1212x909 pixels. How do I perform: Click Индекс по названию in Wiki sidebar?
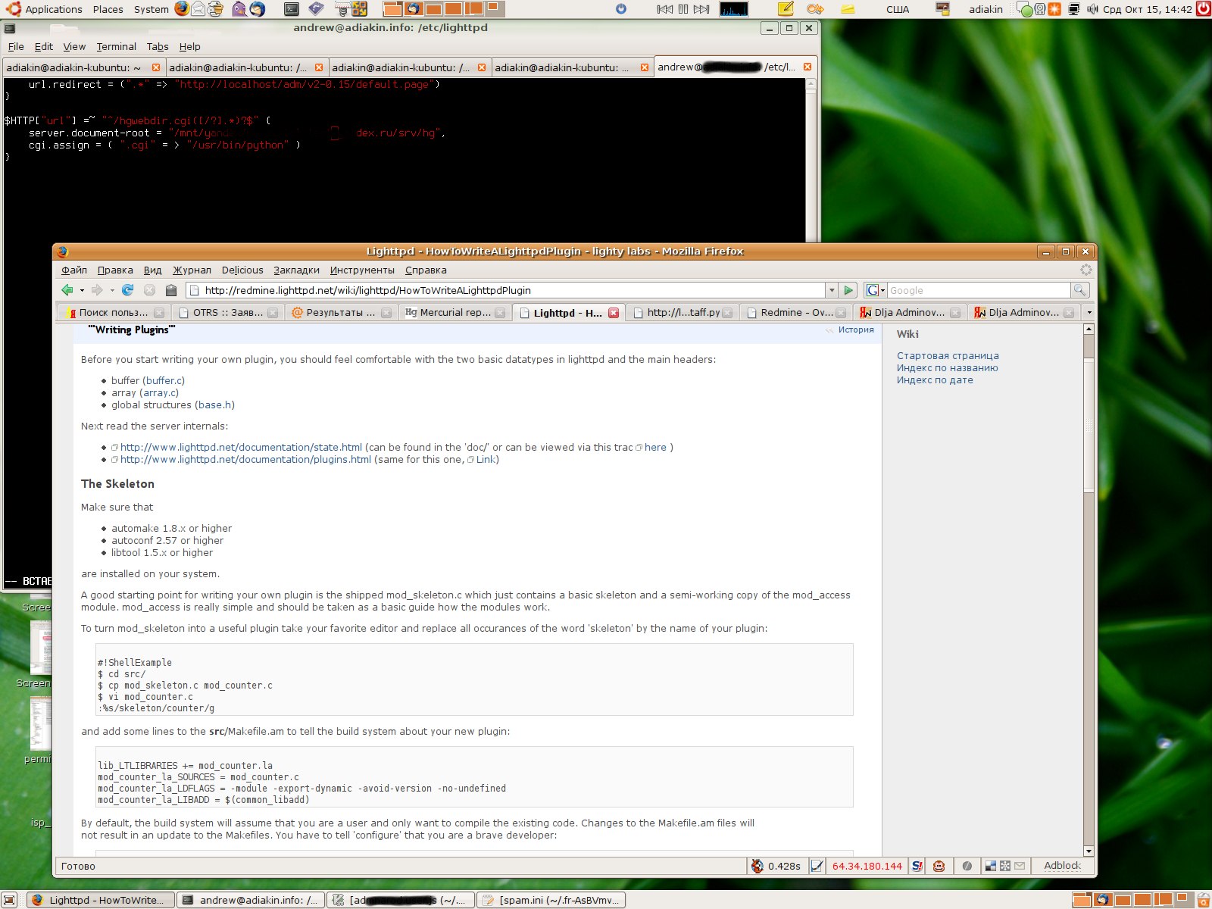point(947,367)
